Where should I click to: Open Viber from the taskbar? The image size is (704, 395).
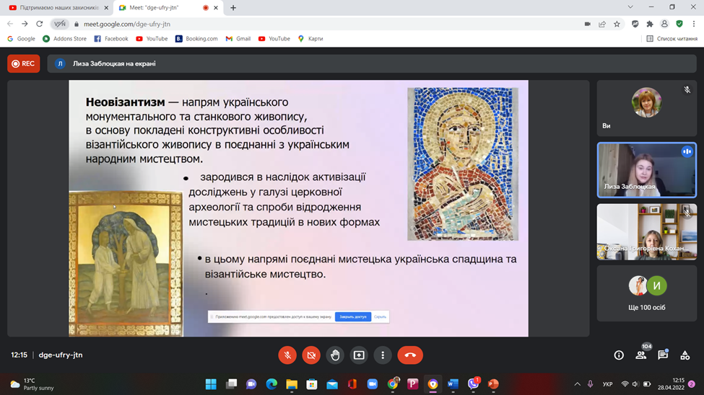(x=473, y=384)
